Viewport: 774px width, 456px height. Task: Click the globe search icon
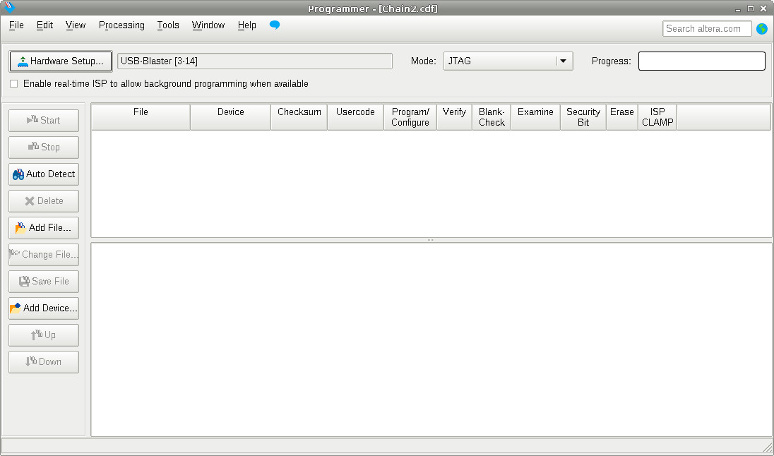click(x=762, y=29)
